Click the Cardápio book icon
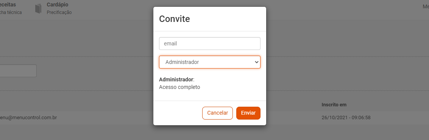Viewport: 429px width, 140px height. point(38,8)
